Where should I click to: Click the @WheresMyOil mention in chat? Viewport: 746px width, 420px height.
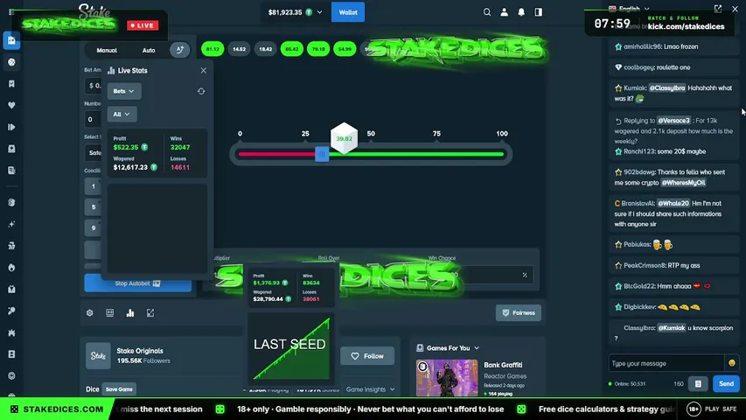(x=683, y=183)
